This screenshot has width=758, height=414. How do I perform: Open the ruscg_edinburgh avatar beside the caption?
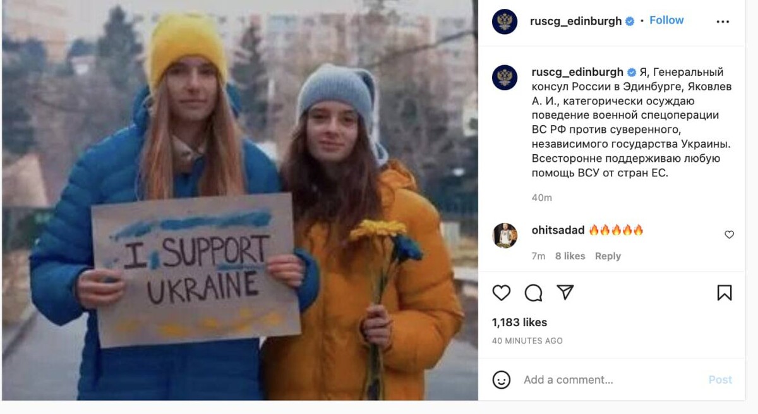(x=505, y=77)
